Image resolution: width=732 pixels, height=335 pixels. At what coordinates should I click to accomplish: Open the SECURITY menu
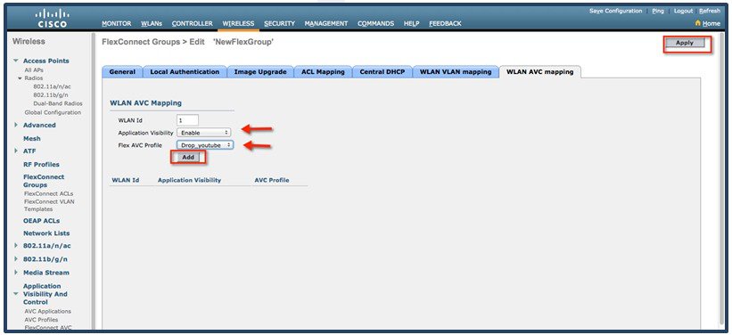click(x=279, y=23)
